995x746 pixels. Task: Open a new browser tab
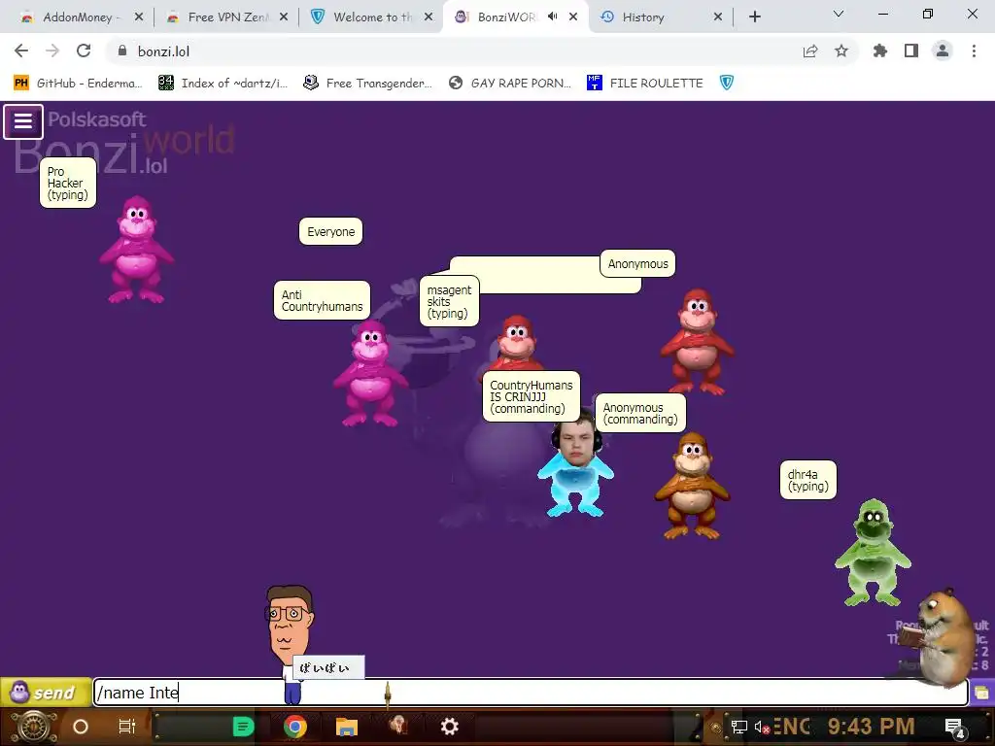[754, 17]
